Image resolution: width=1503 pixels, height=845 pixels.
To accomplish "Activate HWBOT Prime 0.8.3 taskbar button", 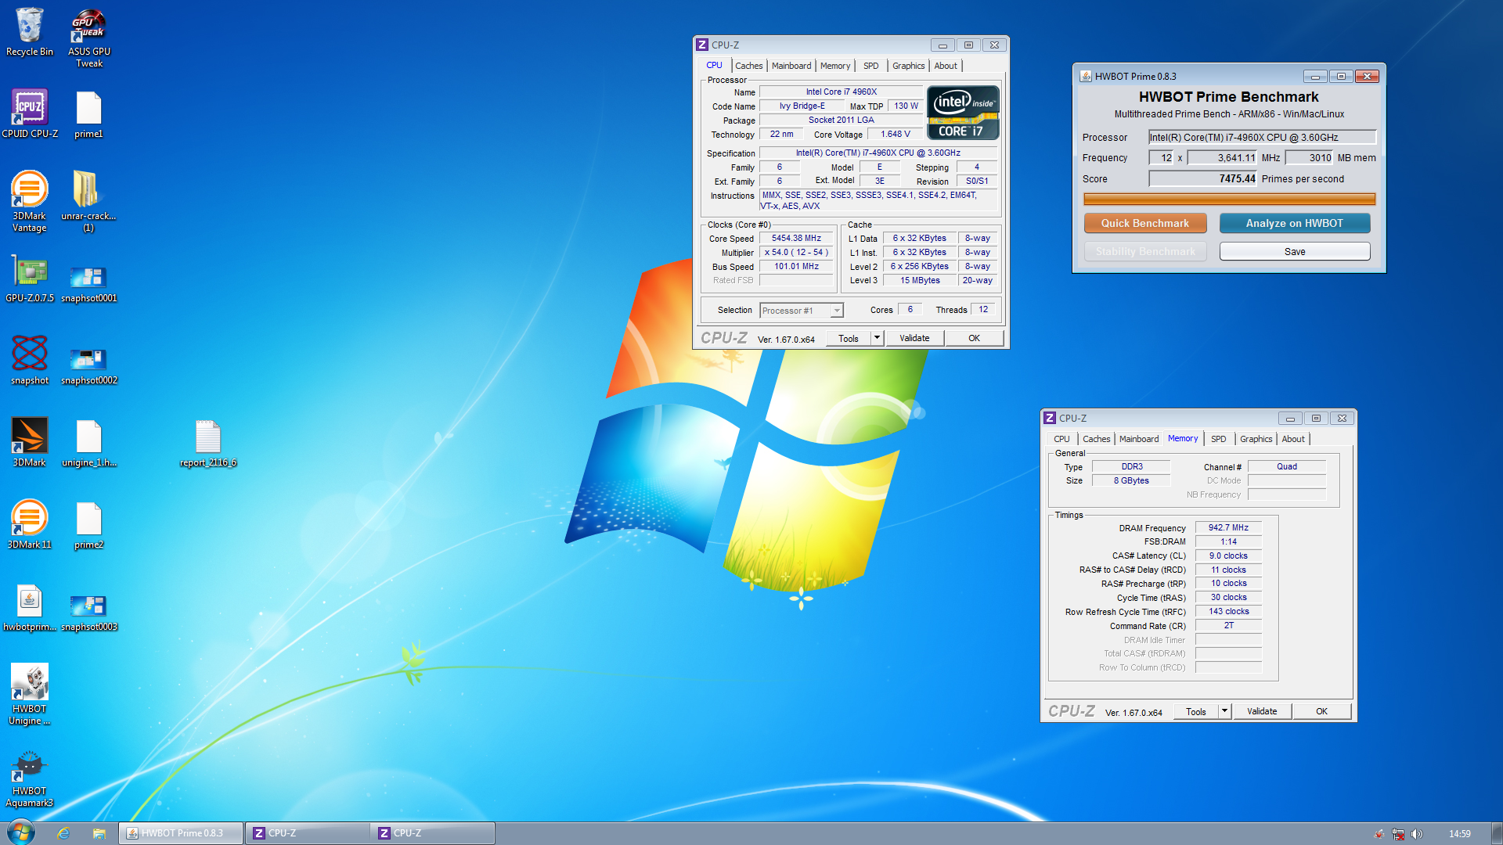I will (x=181, y=833).
